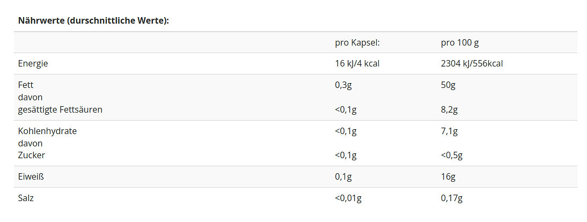Screen dimensions: 587x222
Task: Select the "gesättigte Fettsäuren" label
Action: click(x=60, y=109)
